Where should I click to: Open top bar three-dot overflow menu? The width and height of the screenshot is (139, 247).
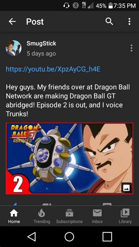[x=129, y=21]
